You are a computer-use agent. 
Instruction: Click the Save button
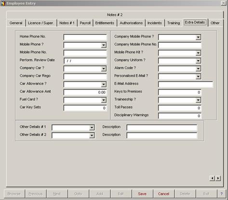142,194
